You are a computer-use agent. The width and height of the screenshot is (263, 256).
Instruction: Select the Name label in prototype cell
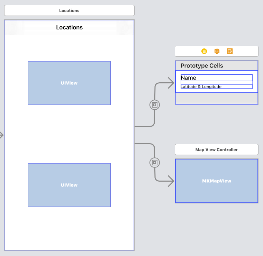coord(216,78)
